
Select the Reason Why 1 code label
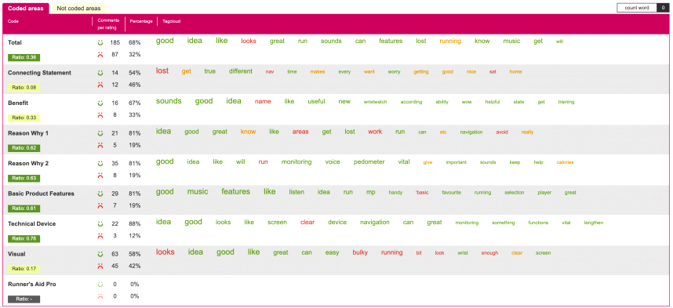click(x=28, y=133)
